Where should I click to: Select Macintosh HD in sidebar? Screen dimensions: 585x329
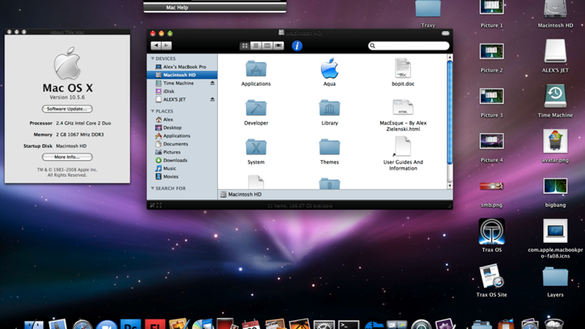[182, 75]
